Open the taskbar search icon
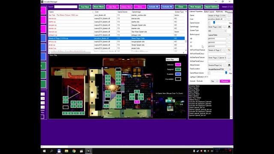This screenshot has height=154, width=274. tap(51, 151)
